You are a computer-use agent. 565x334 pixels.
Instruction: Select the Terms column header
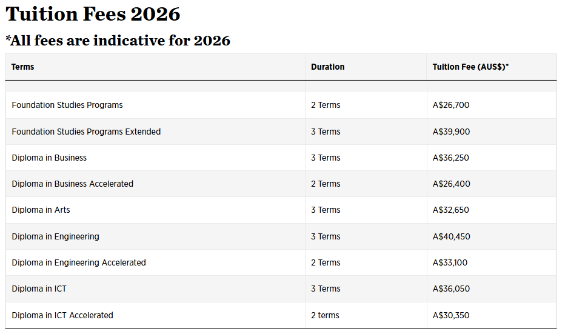[x=22, y=67]
